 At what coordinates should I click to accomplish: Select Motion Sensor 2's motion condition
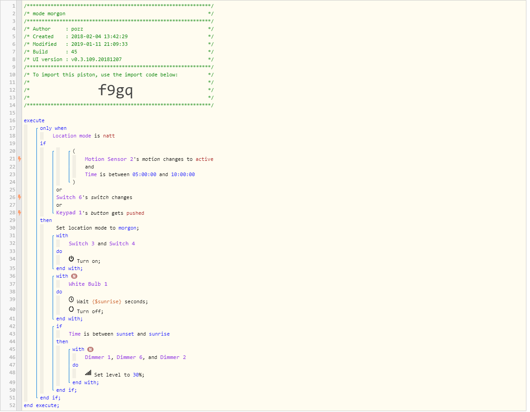149,159
